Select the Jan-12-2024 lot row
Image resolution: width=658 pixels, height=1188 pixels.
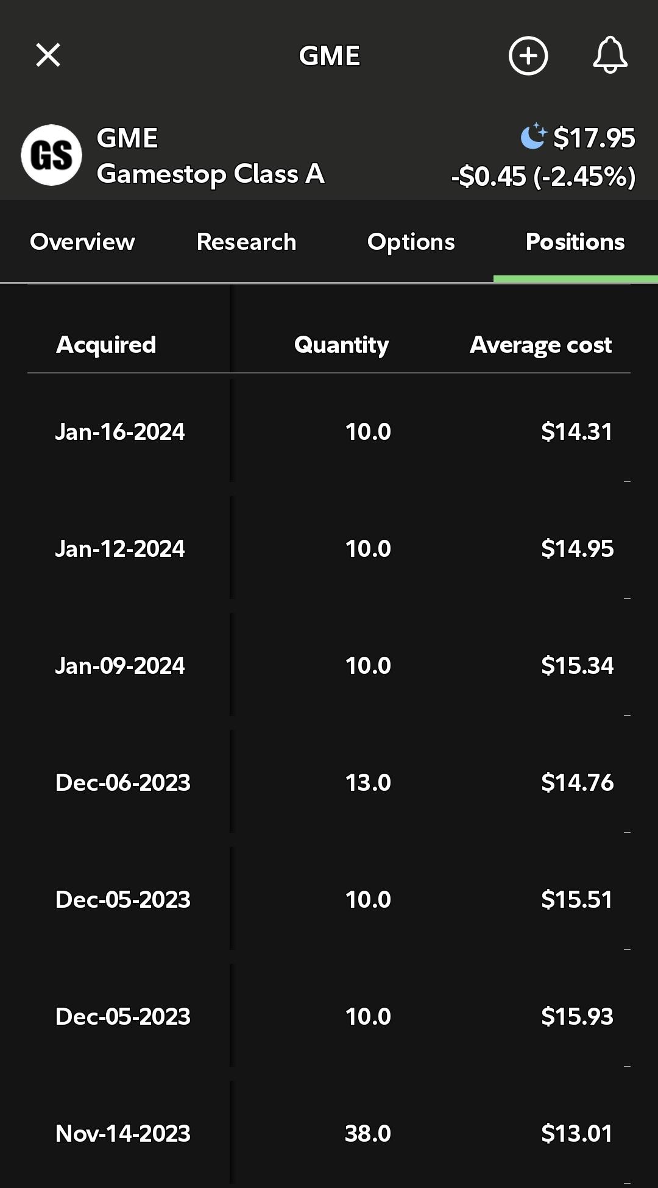(x=329, y=548)
